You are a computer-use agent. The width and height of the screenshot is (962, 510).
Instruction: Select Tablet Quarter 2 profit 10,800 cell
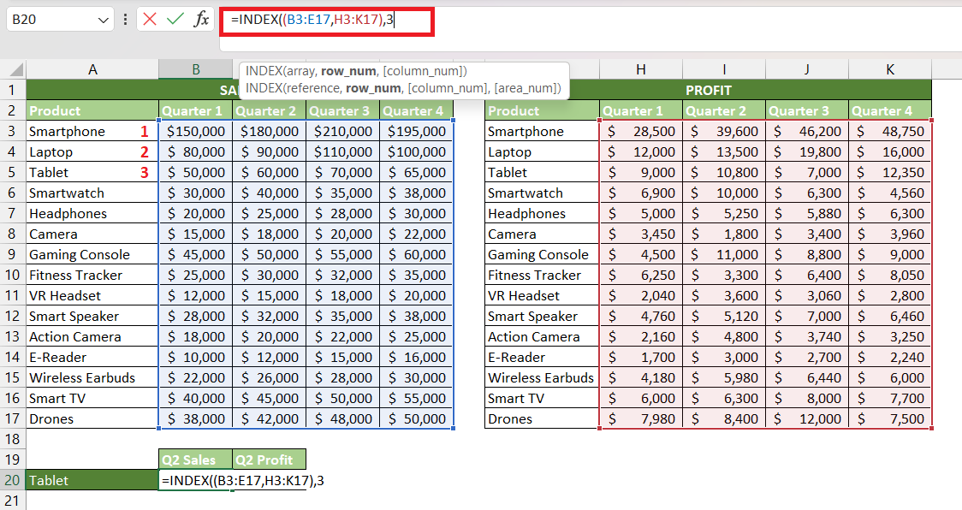[724, 173]
